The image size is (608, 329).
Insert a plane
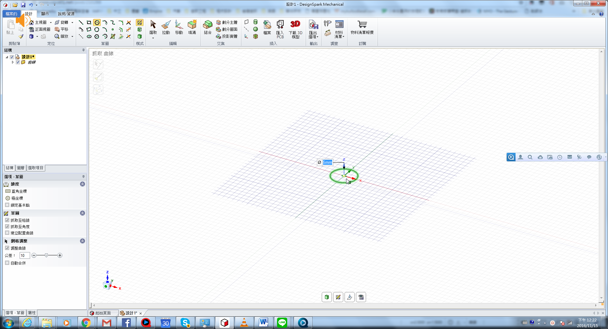pos(246,22)
